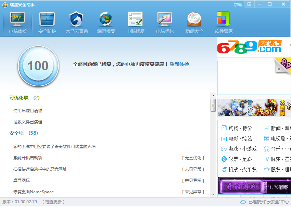This screenshot has height=207, width=291.
Task: Open the 机票·火车票 tickets link
Action: 242,169
